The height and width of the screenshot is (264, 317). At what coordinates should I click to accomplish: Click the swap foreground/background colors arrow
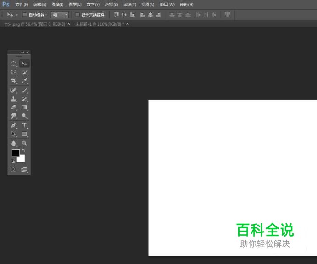point(24,150)
